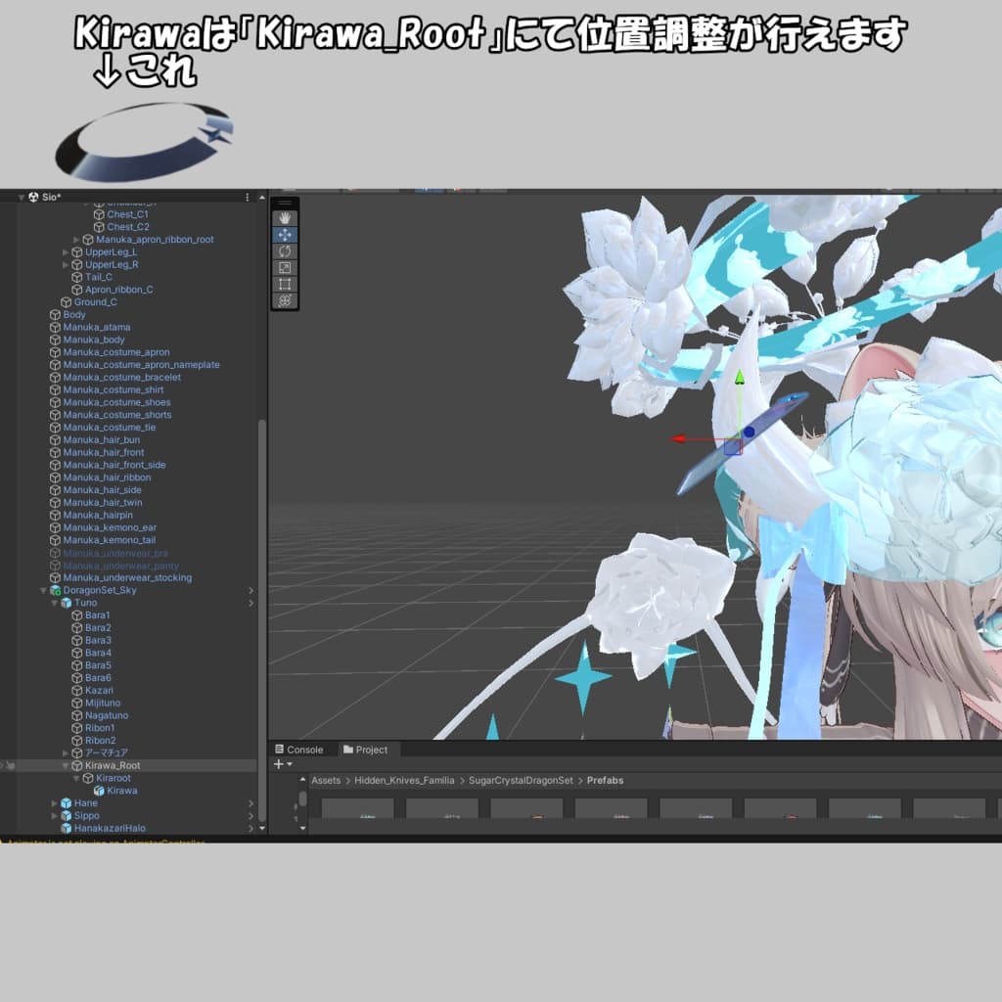Expand the Hane prefab

tap(55, 803)
